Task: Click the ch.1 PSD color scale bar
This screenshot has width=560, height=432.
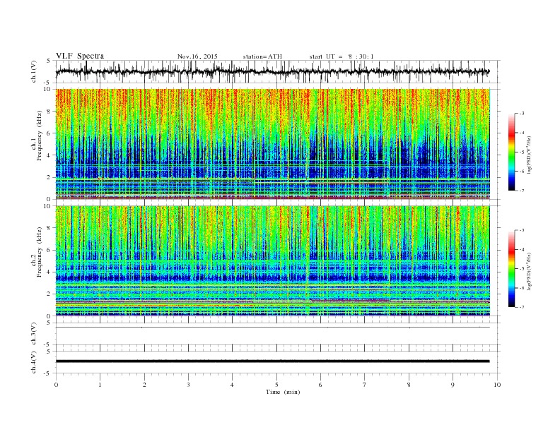Action: tap(511, 152)
